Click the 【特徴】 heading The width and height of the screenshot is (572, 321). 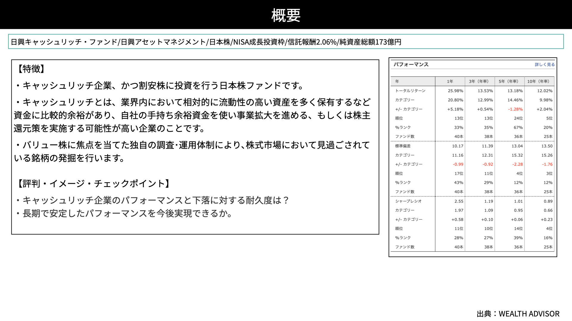31,69
